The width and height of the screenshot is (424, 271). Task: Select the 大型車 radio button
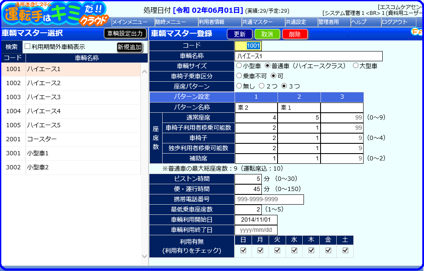click(x=355, y=66)
